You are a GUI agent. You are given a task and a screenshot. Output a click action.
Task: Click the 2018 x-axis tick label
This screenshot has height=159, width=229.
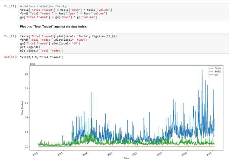point(184,154)
